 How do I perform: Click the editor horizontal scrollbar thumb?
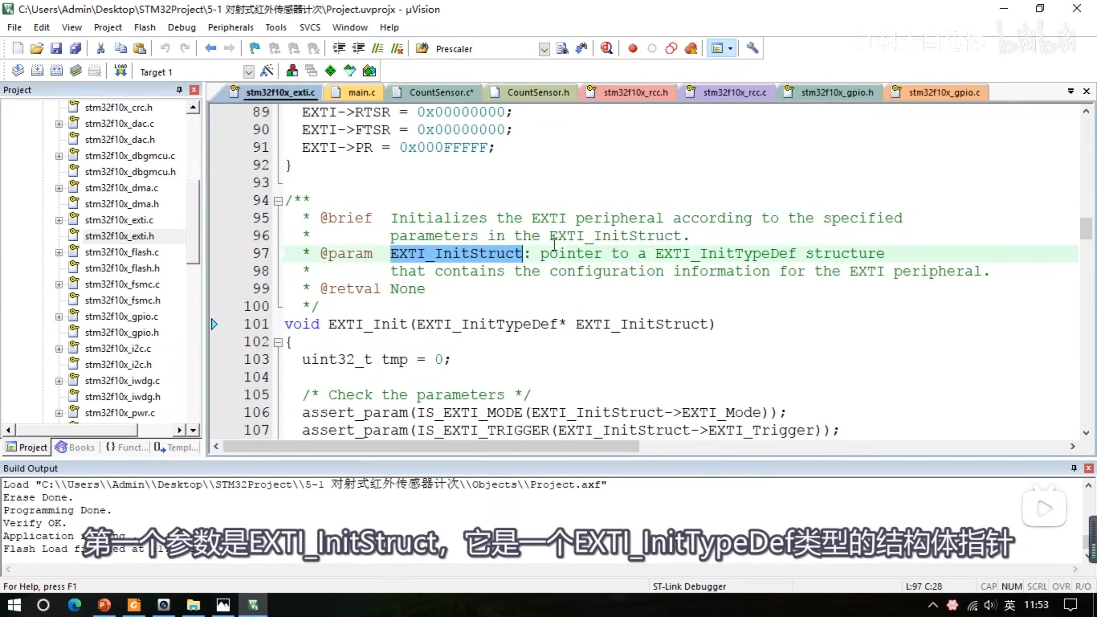431,446
